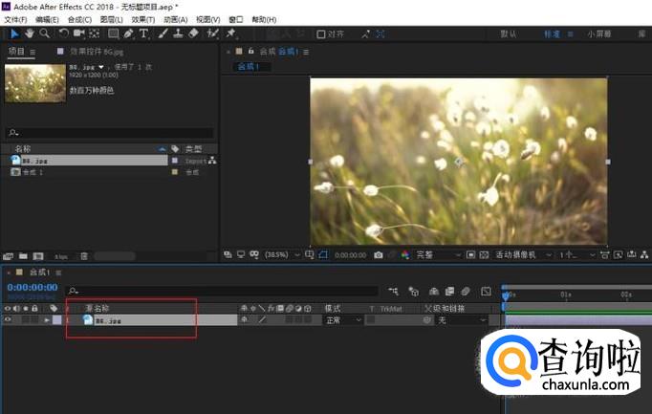
Task: Toggle visibility eye of B6.jpg layer
Action: coord(9,320)
